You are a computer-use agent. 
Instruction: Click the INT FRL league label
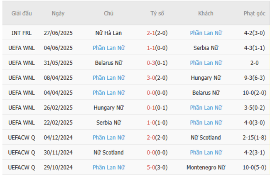(x=22, y=33)
